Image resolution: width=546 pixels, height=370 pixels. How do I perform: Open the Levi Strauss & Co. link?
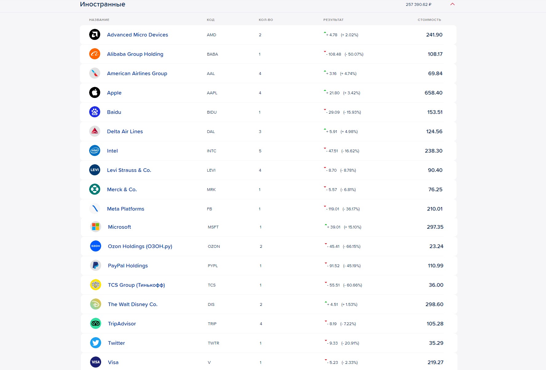[129, 170]
